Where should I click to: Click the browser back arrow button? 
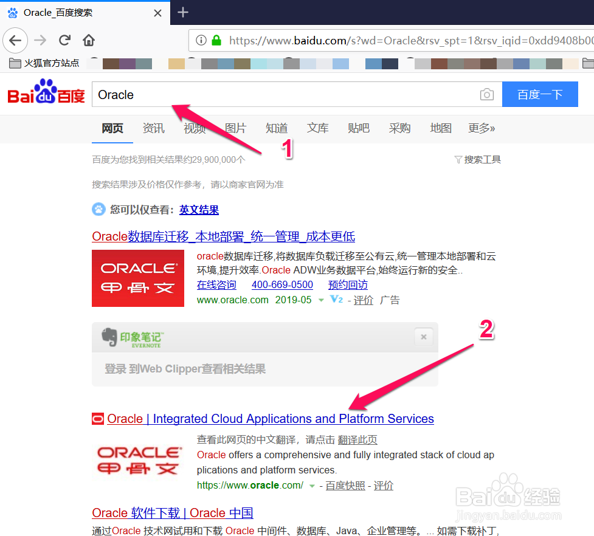click(15, 40)
